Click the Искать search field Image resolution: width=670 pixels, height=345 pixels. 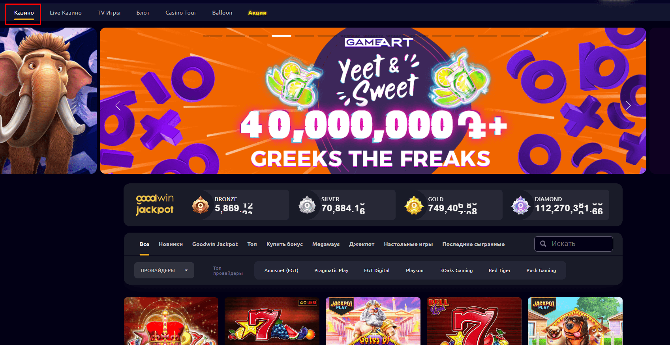coord(574,244)
